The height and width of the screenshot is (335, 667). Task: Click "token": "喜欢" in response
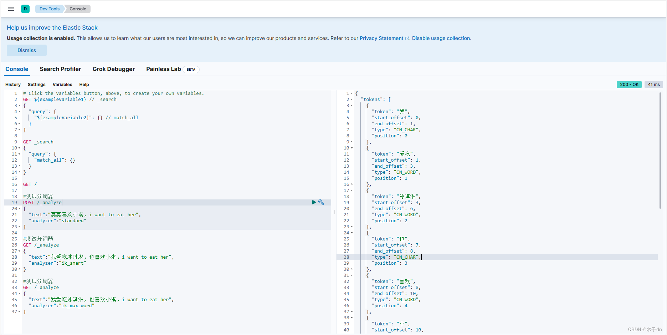pos(394,281)
